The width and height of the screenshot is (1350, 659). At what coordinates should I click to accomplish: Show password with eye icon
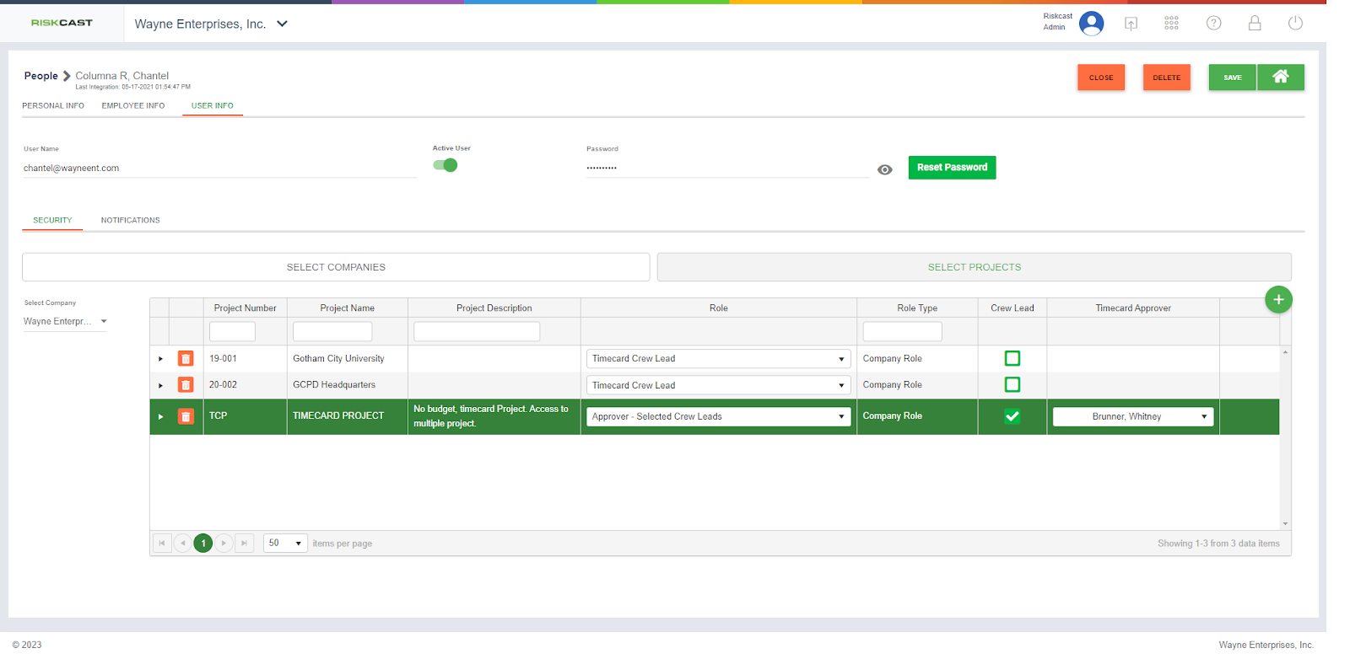tap(884, 169)
